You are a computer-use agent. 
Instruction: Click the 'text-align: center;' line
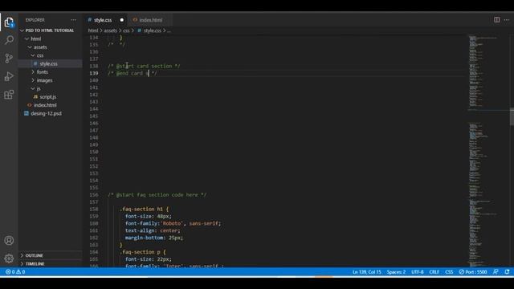[x=153, y=230]
